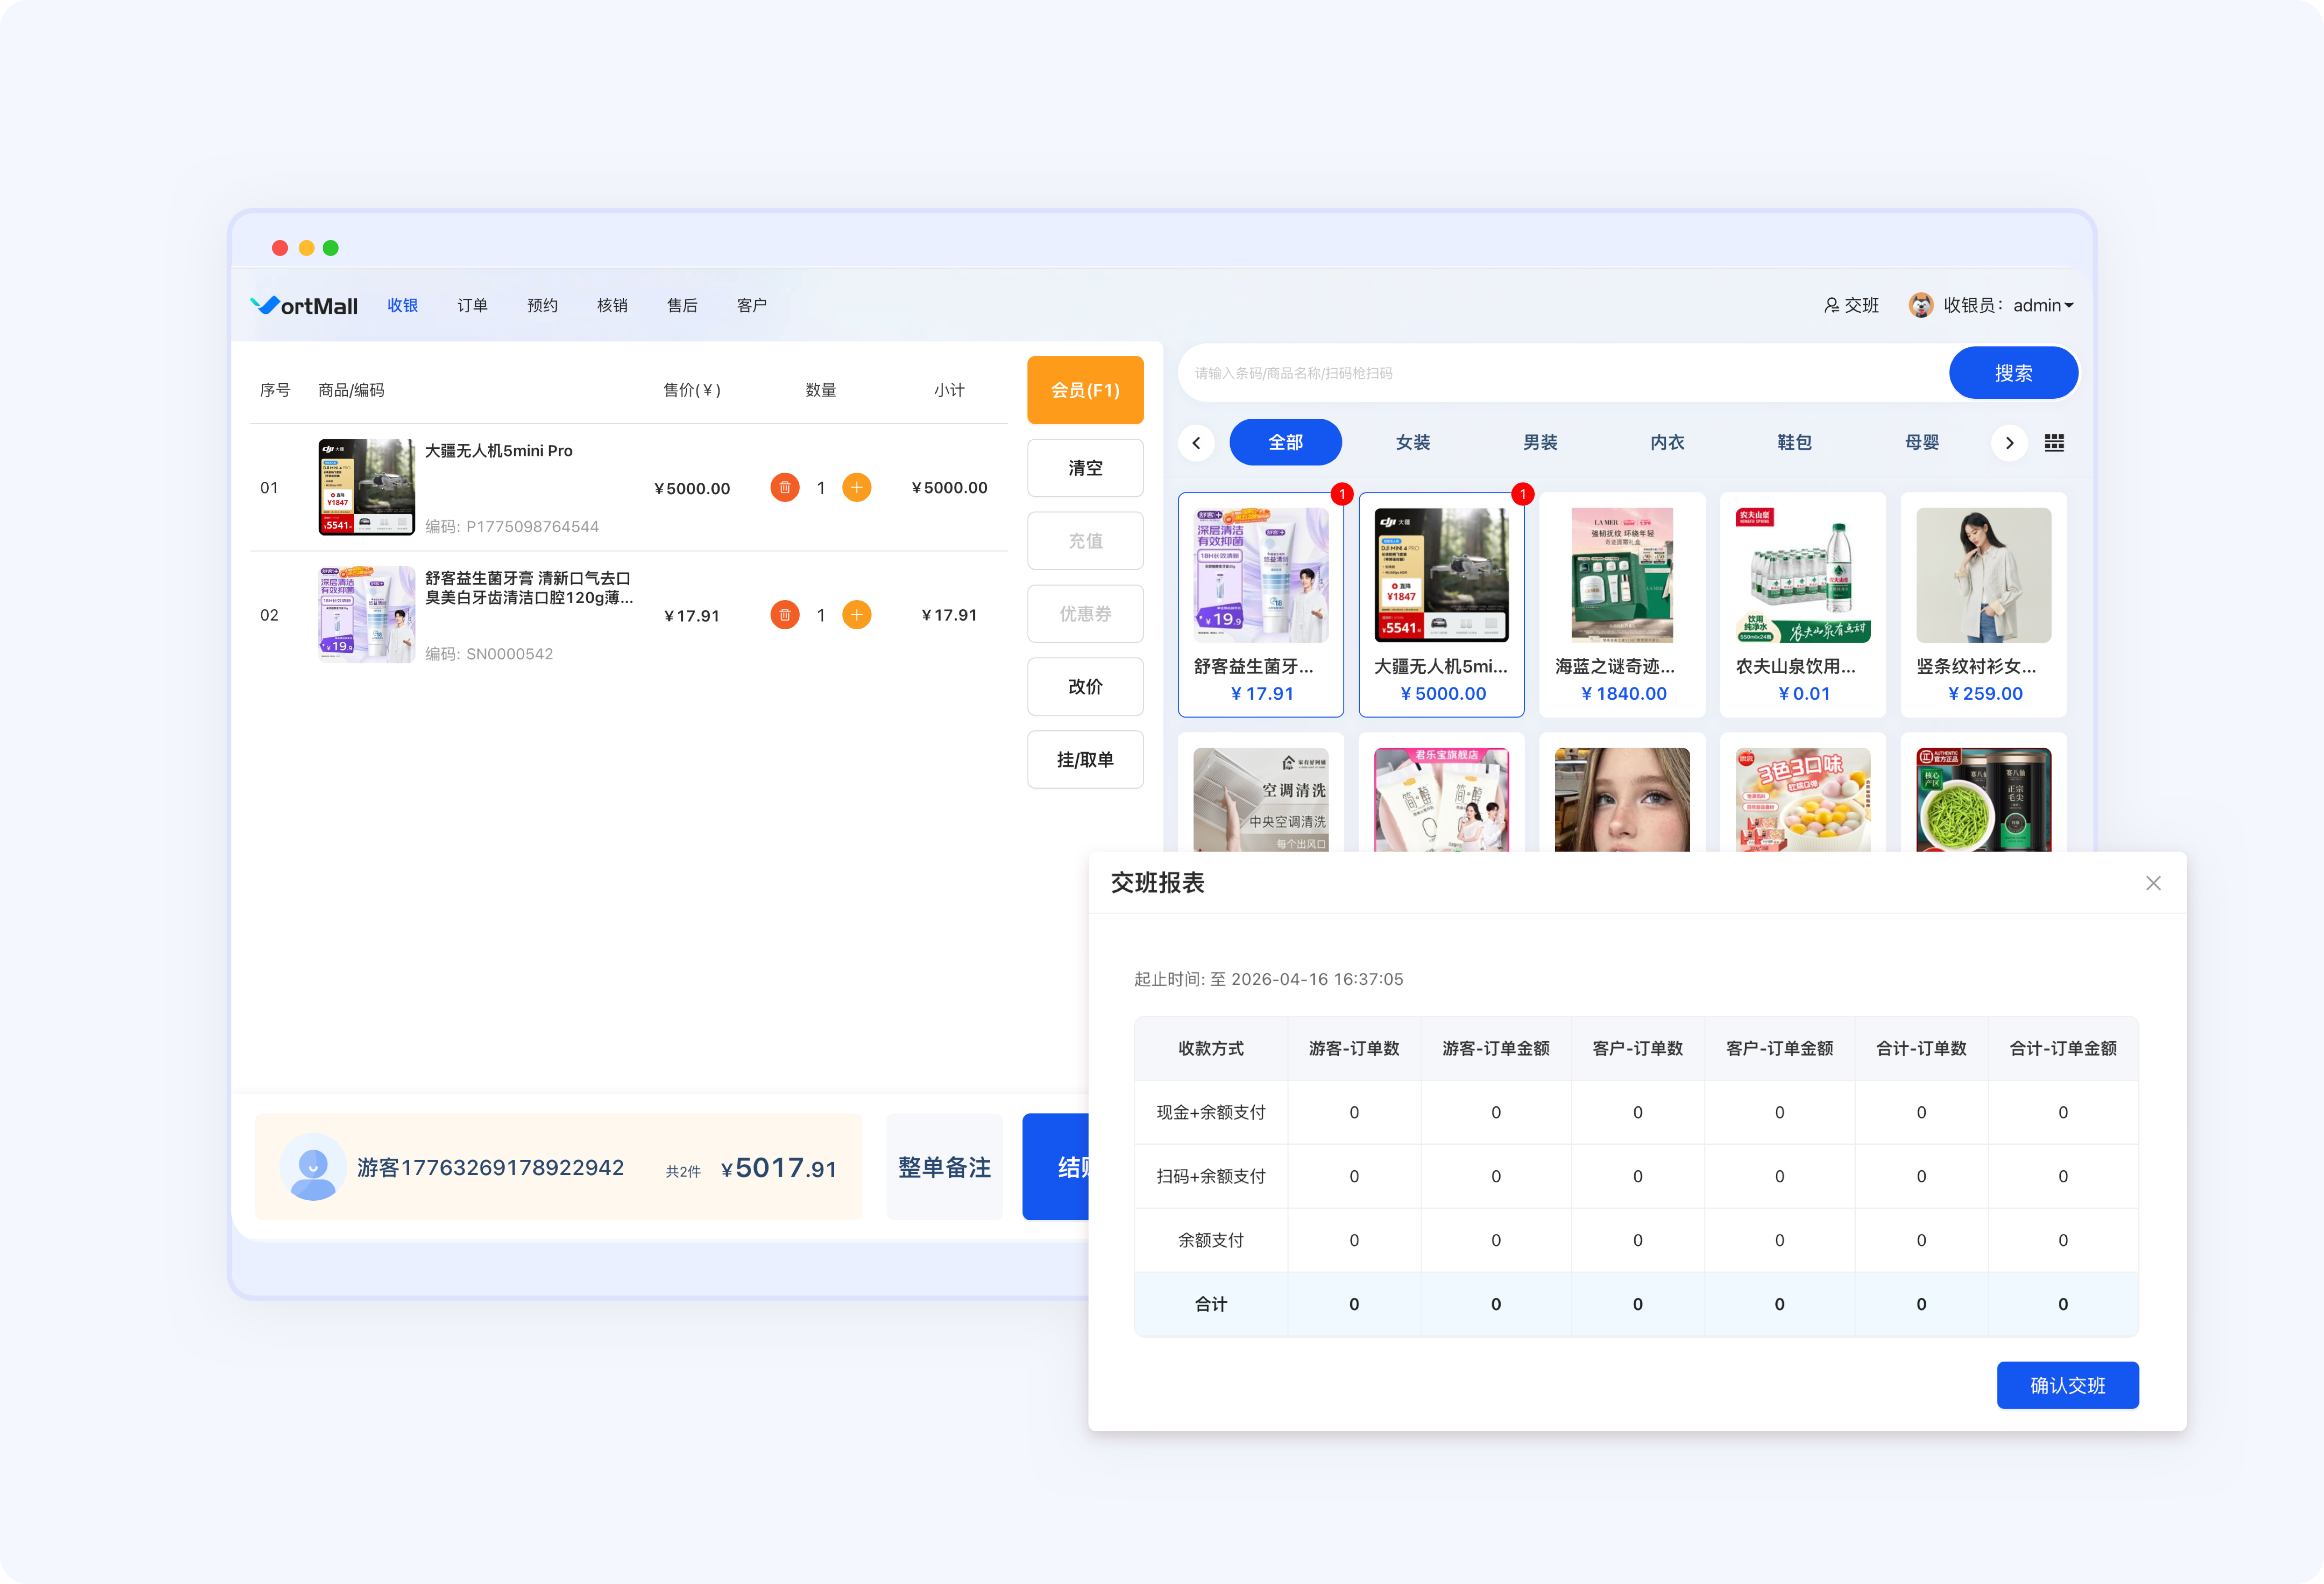This screenshot has height=1584, width=2324.
Task: Click the guest customer avatar icon
Action: (313, 1166)
